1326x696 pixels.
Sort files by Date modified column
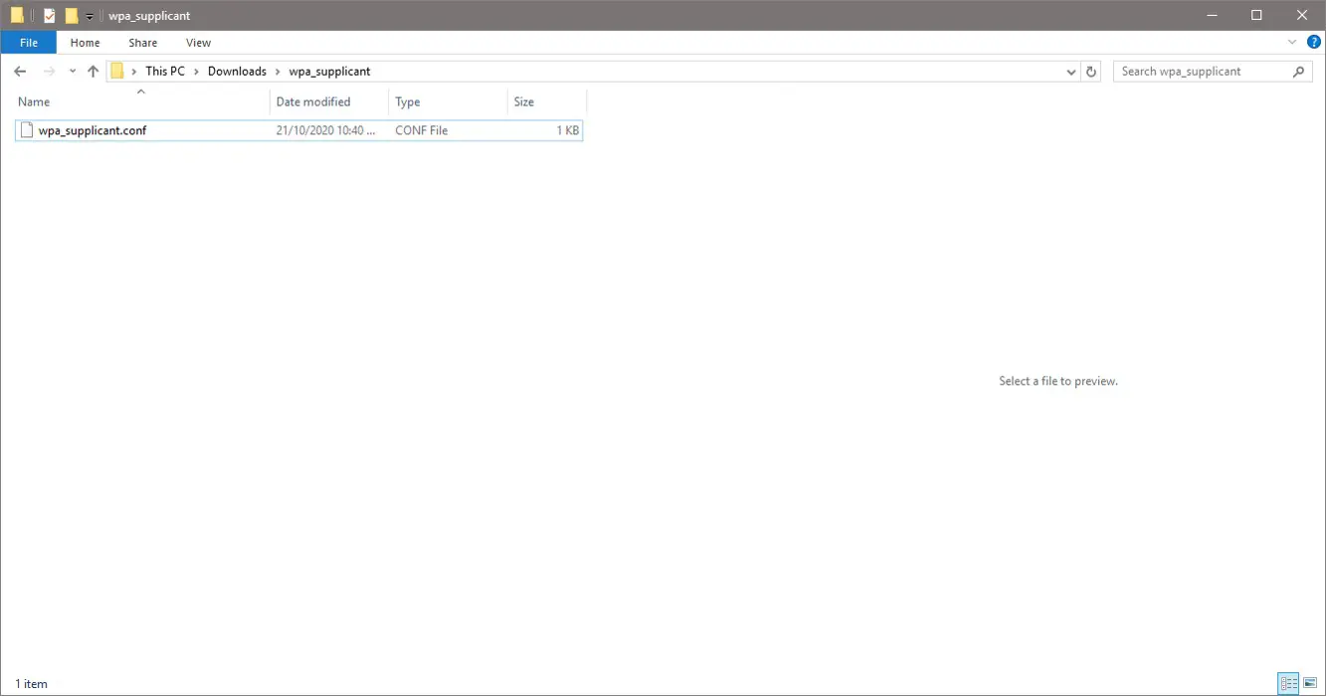point(313,101)
